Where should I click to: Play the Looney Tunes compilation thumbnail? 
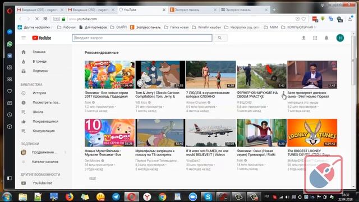tap(312, 133)
